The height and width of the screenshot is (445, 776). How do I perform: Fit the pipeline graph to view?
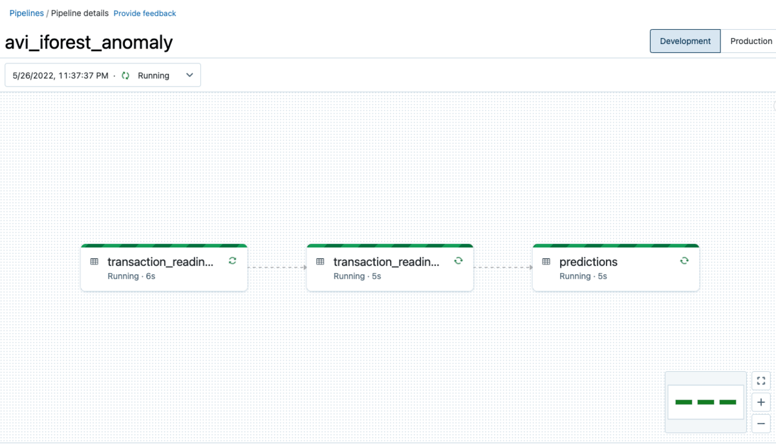point(761,381)
